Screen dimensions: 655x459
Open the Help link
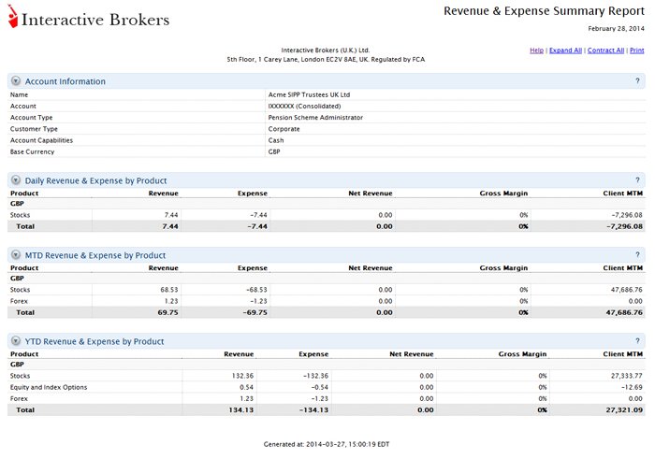536,50
